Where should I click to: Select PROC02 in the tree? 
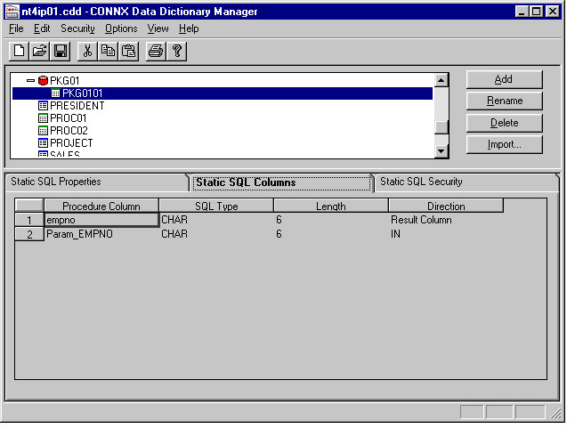(69, 131)
